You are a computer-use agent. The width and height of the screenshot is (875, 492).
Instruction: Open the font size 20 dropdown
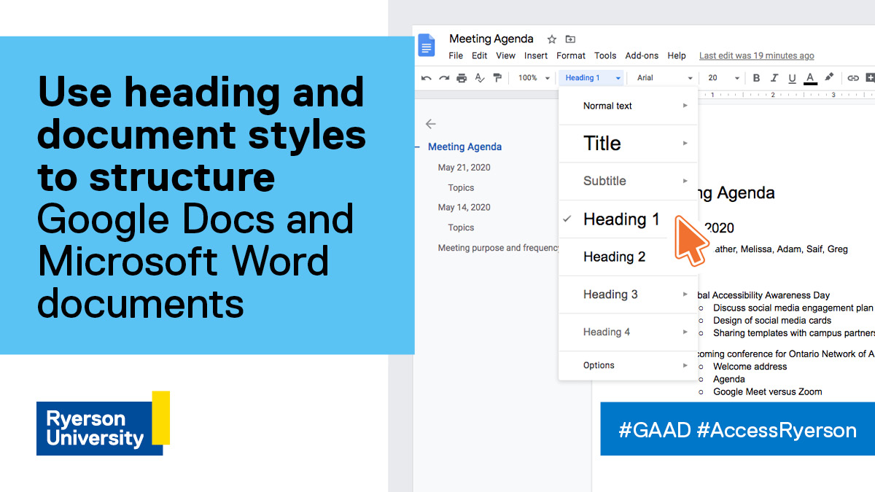pyautogui.click(x=723, y=78)
